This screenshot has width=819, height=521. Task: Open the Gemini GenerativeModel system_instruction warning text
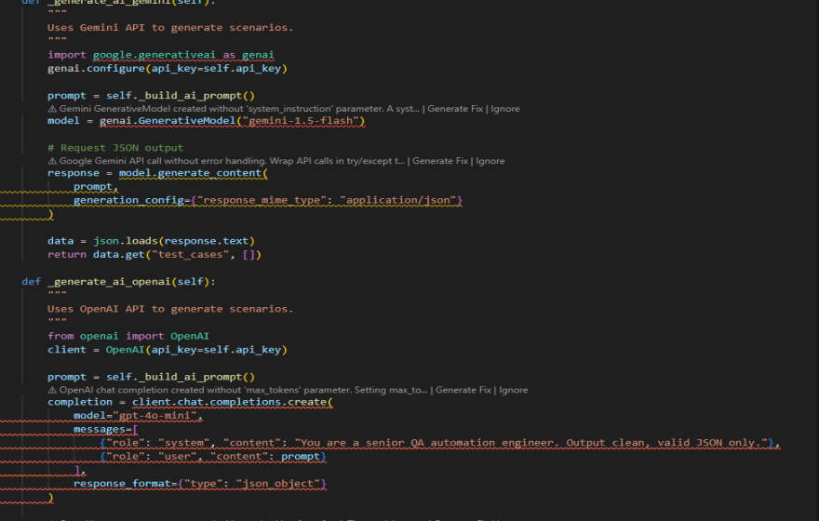(239, 109)
